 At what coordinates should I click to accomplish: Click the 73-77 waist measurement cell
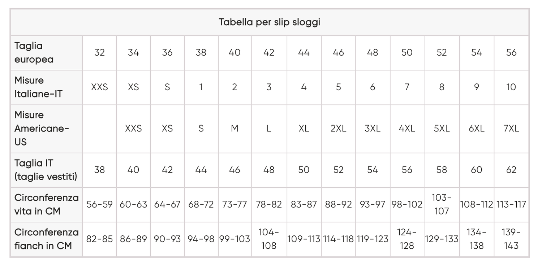[235, 205]
